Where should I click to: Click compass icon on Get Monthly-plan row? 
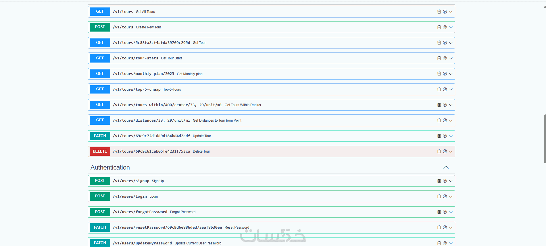click(445, 74)
